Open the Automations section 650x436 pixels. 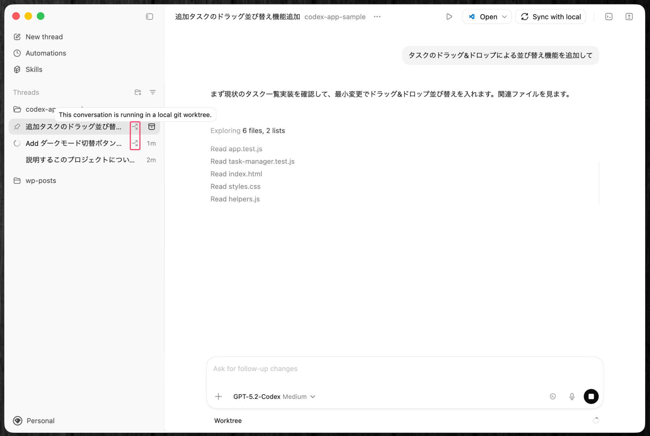click(46, 53)
